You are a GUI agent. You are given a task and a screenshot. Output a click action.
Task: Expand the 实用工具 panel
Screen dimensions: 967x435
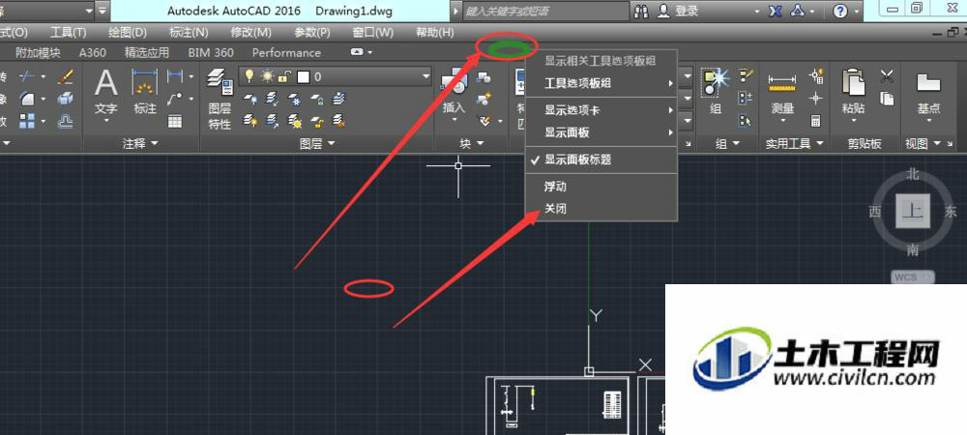point(795,144)
